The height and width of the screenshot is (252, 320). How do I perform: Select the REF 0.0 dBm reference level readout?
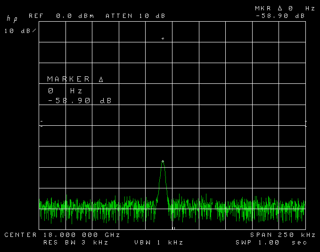tap(61, 16)
